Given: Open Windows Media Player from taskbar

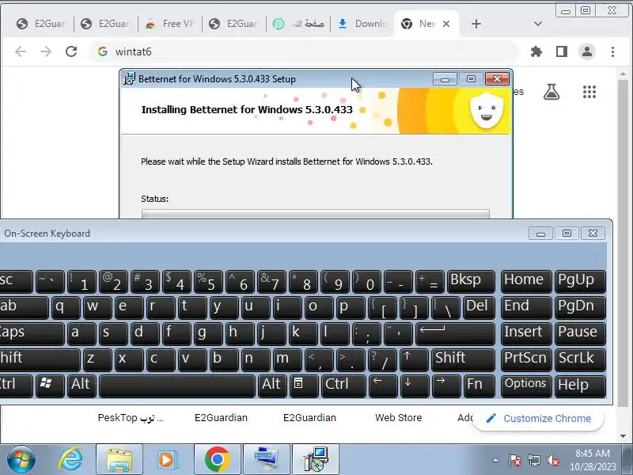Looking at the screenshot, I should click(167, 460).
